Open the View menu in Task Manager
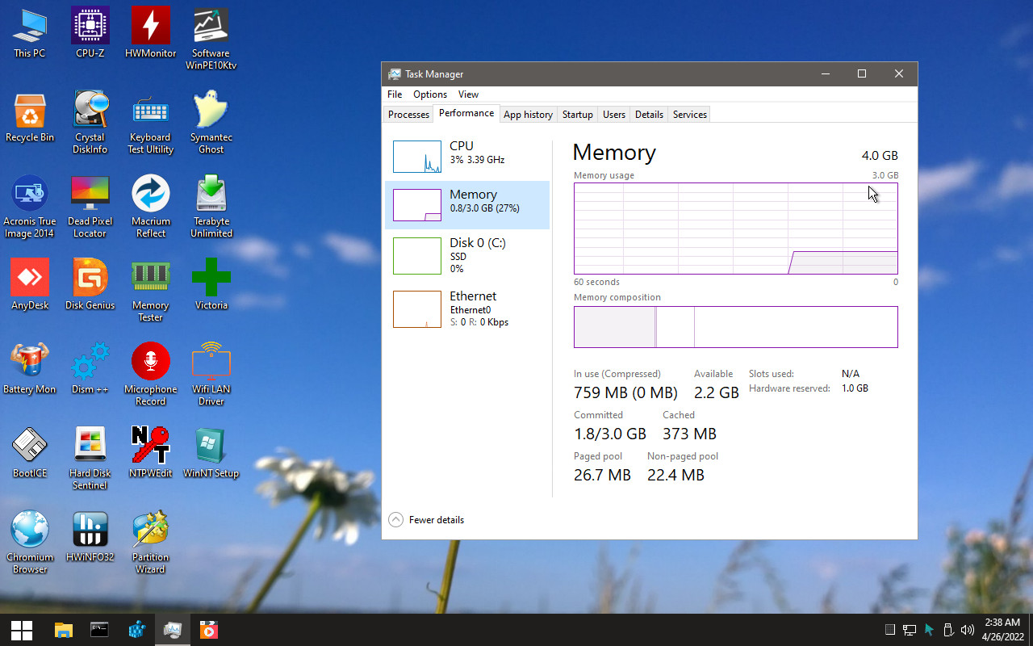 click(x=468, y=94)
